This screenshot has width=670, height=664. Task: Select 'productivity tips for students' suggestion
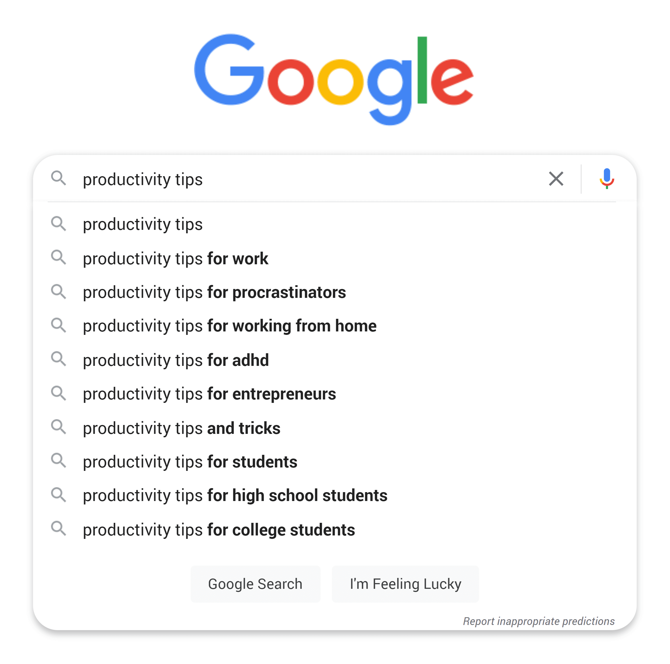point(335,461)
